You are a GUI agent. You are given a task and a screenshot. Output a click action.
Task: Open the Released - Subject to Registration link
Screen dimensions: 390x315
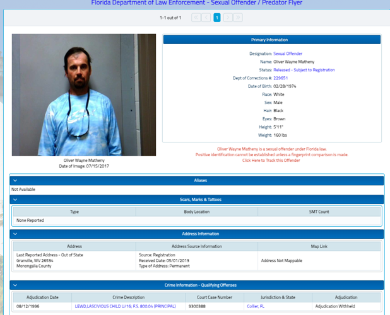304,70
